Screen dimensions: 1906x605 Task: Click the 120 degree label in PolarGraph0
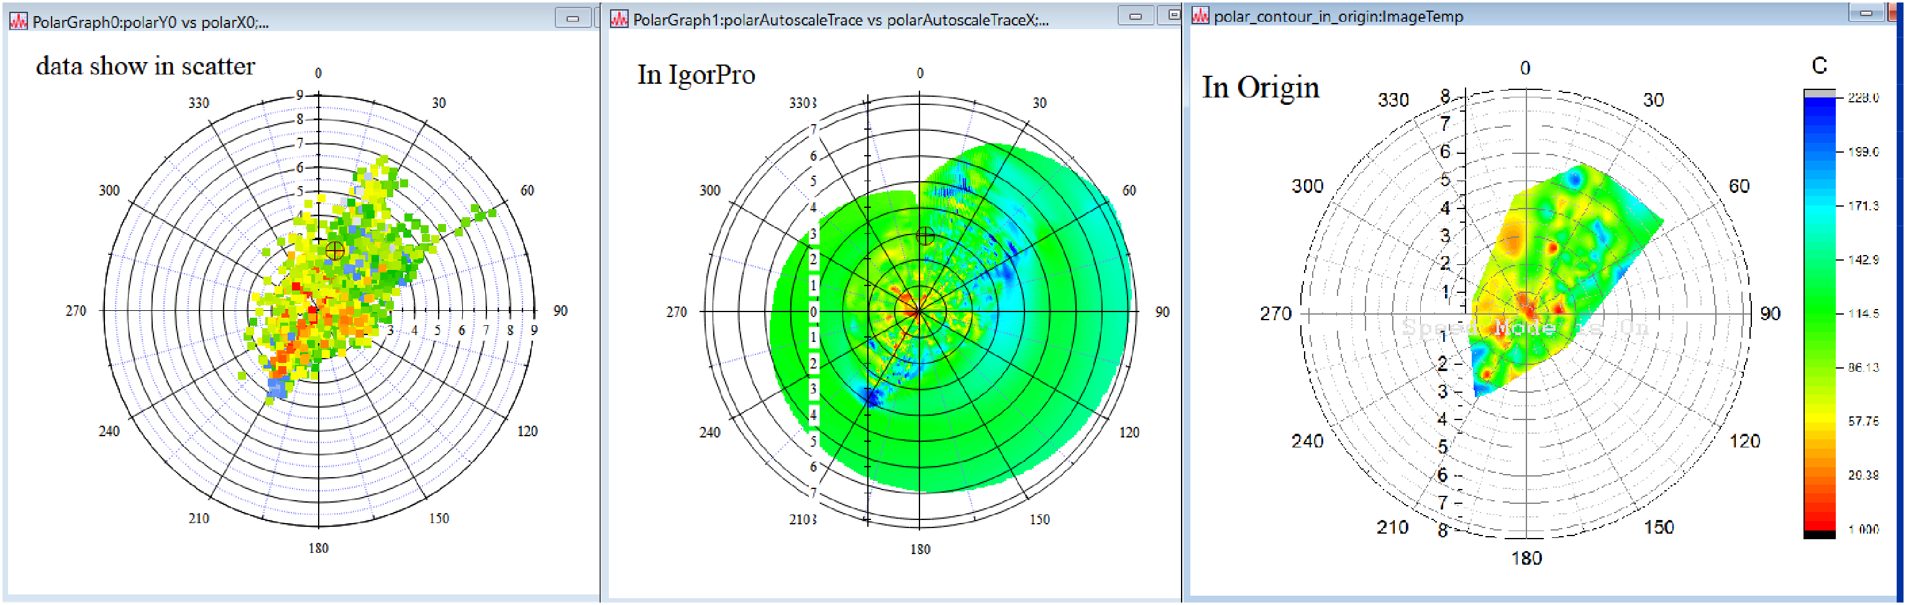click(527, 431)
